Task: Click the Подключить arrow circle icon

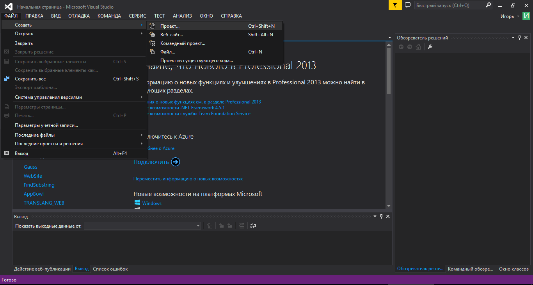Action: pyautogui.click(x=176, y=162)
